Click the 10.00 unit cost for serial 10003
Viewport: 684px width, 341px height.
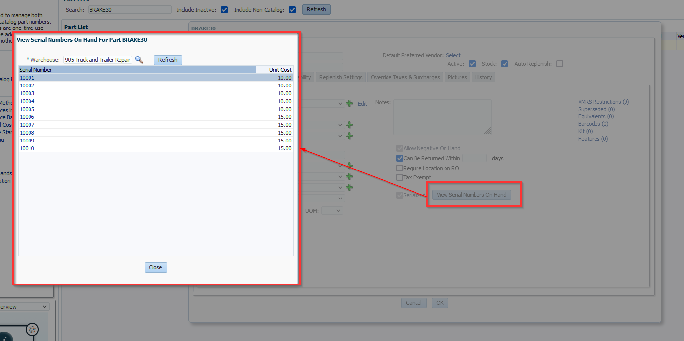285,93
